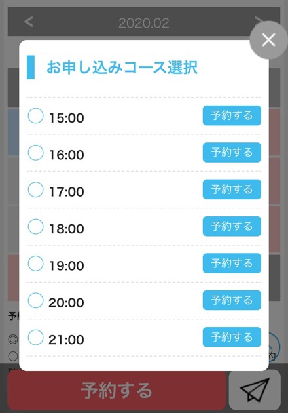The width and height of the screenshot is (288, 413).
Task: Go to next month arrow
Action: (259, 20)
